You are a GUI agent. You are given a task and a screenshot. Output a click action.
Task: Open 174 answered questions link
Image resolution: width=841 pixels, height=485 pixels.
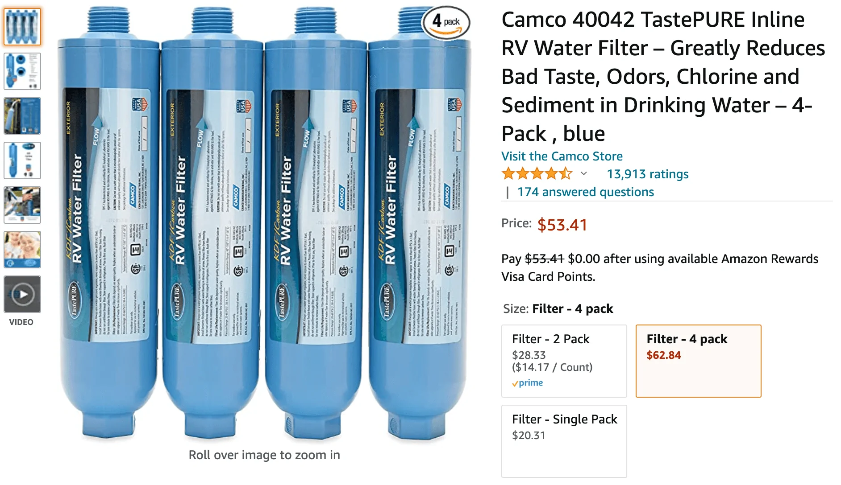tap(585, 192)
